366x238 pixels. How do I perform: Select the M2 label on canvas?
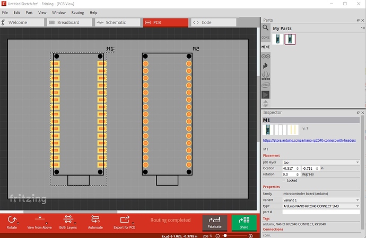(x=196, y=49)
